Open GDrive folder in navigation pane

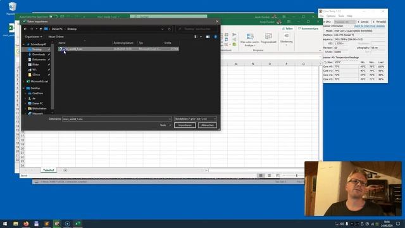(x=36, y=75)
